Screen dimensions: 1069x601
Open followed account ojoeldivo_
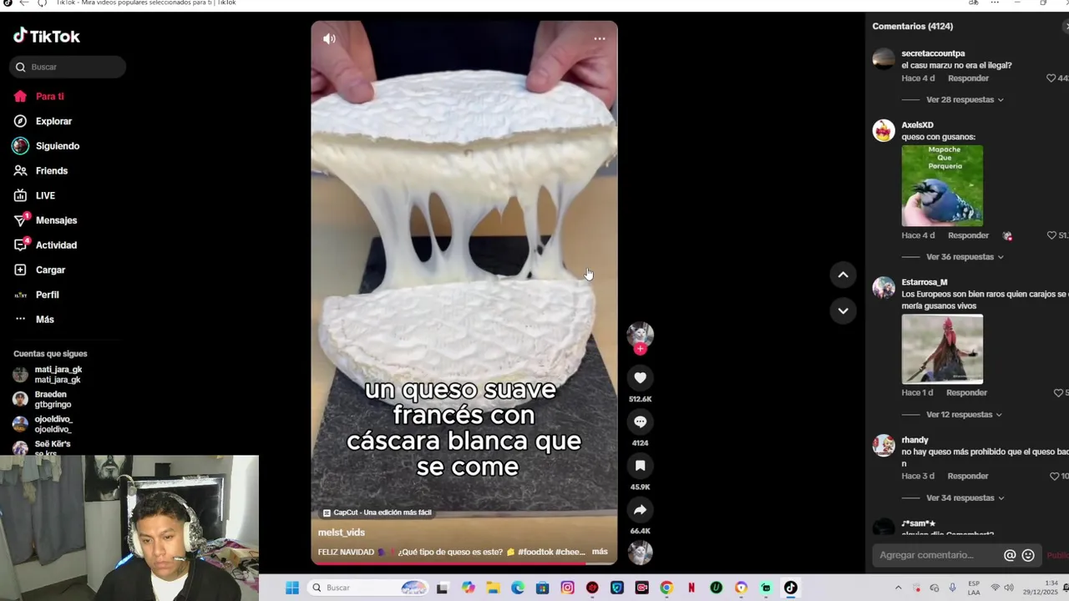tap(43, 424)
